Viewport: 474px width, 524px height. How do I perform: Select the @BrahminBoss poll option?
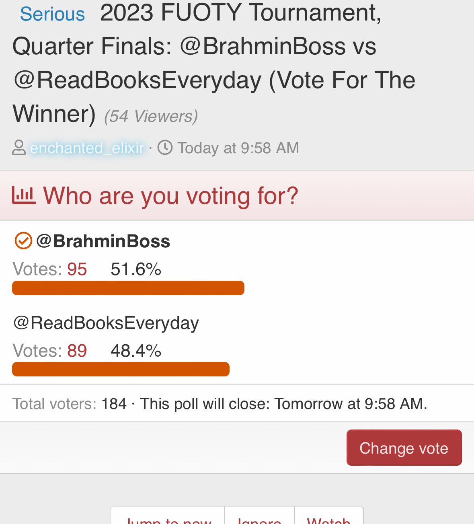tap(103, 241)
